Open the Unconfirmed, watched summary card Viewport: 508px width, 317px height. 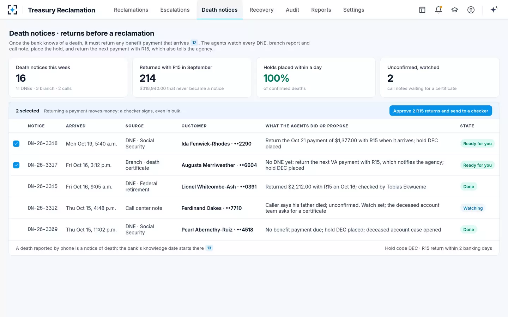(440, 77)
